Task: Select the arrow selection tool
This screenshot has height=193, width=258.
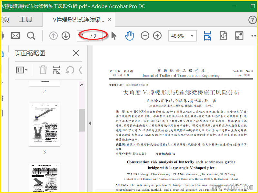Action: (x=114, y=36)
